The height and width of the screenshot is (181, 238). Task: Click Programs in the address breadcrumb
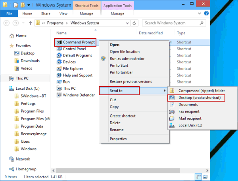point(55,23)
